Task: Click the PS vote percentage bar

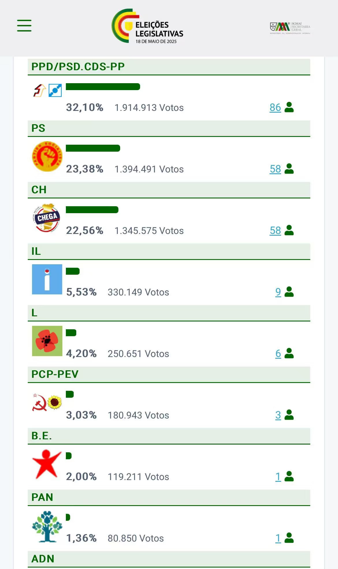Action: tap(93, 148)
